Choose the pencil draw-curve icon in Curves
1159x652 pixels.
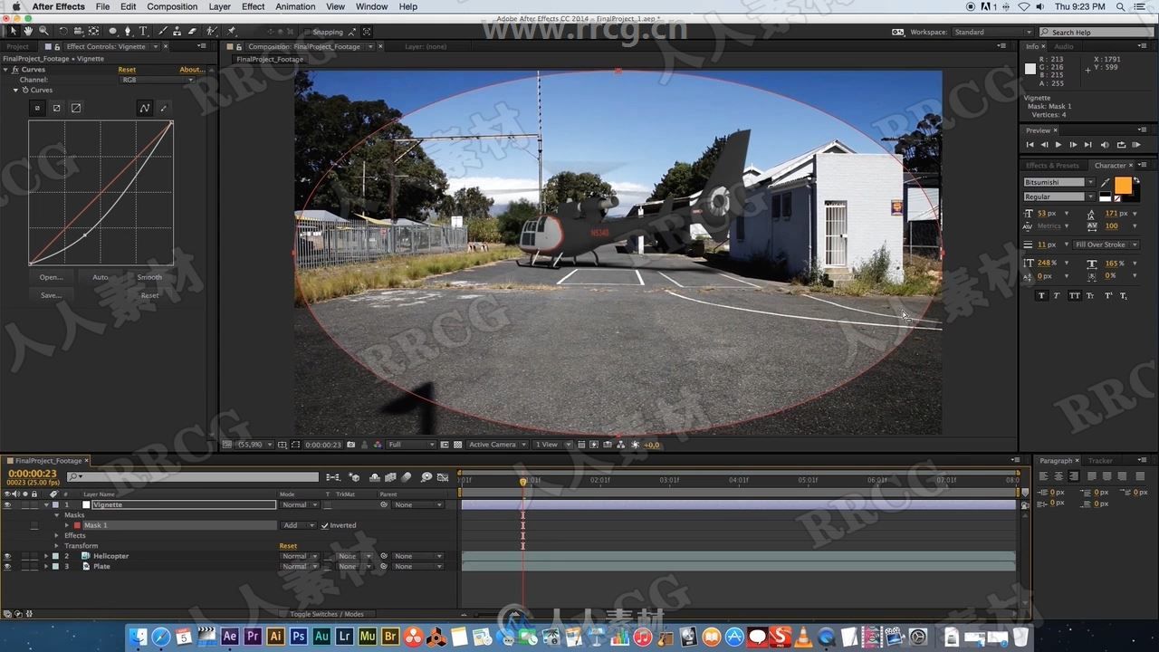pyautogui.click(x=164, y=108)
